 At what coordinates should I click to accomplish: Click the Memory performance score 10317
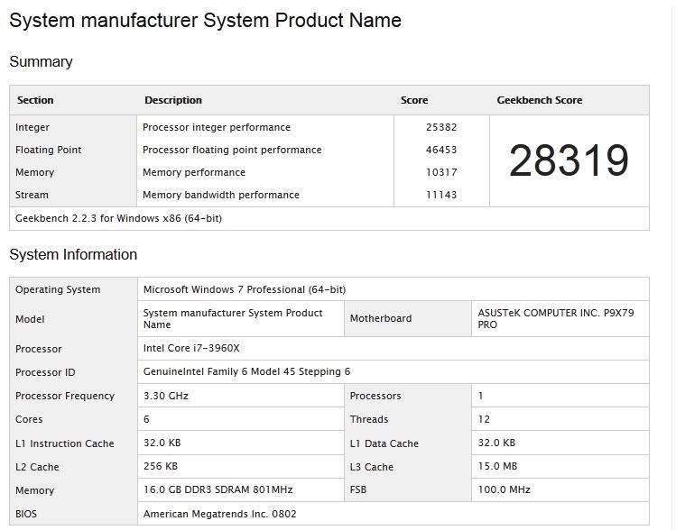point(441,173)
